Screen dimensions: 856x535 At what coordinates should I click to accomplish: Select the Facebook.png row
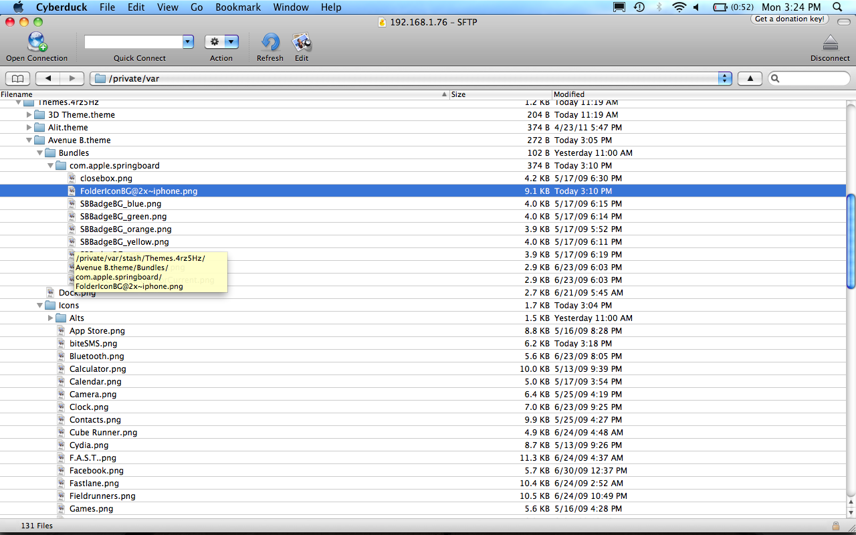(x=423, y=470)
